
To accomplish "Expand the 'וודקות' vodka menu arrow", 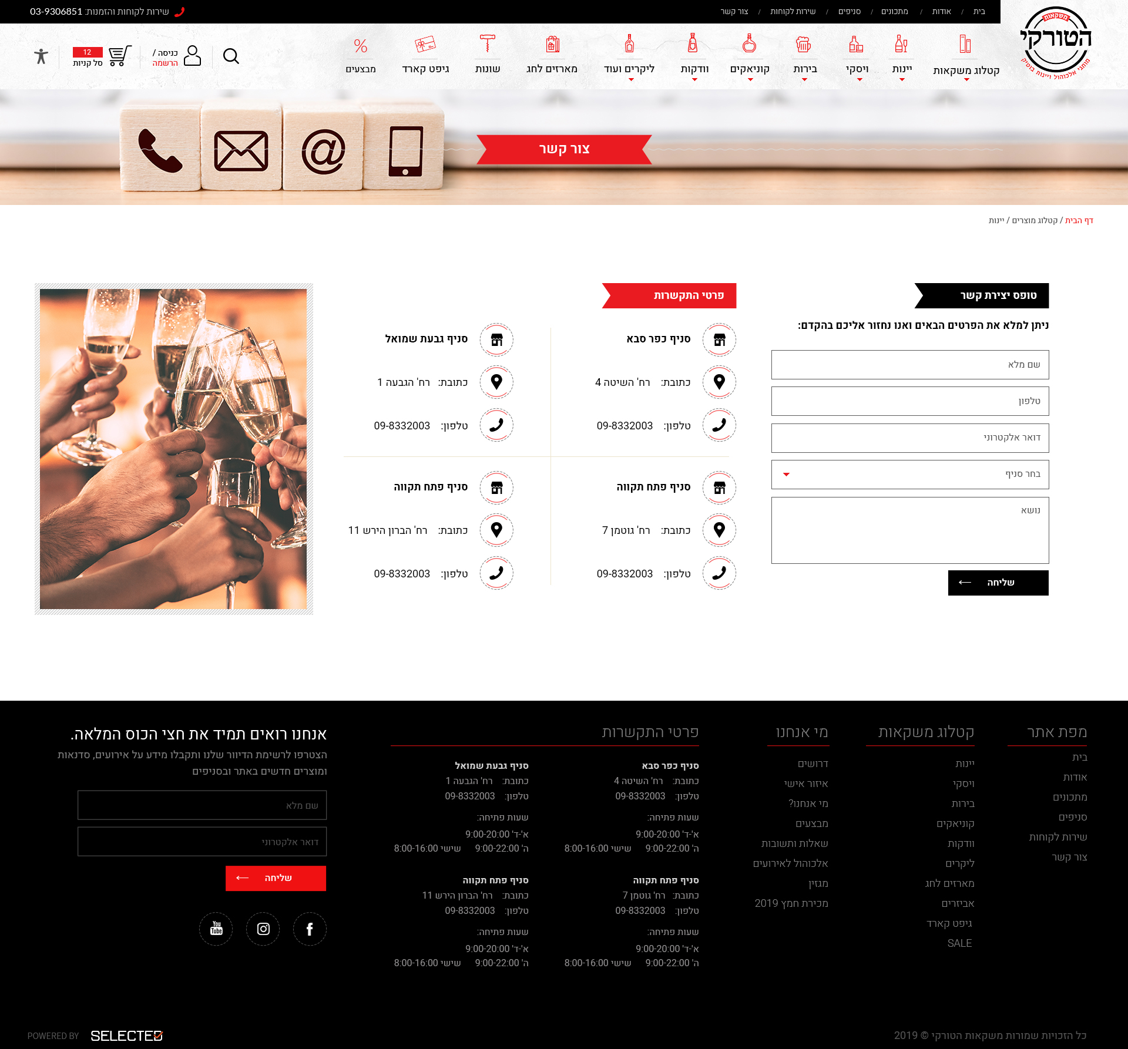I will [694, 80].
